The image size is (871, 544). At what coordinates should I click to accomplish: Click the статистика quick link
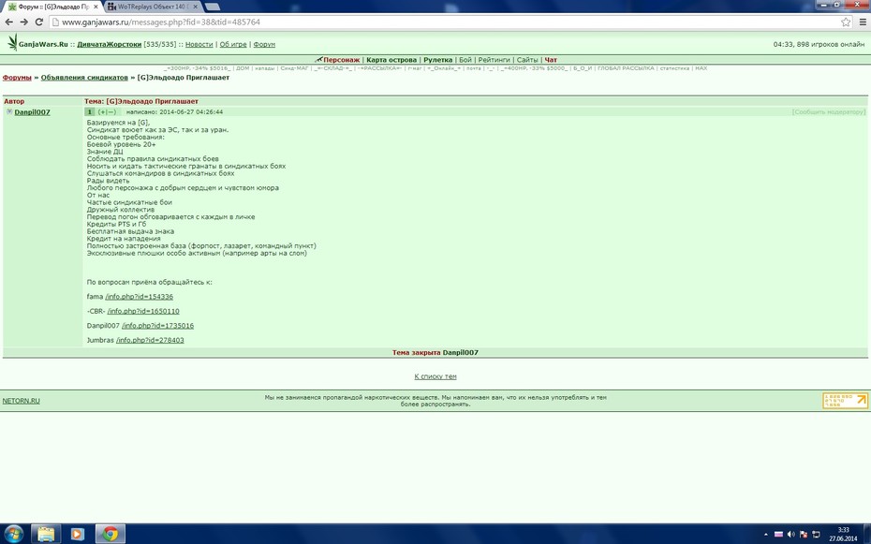coord(674,68)
